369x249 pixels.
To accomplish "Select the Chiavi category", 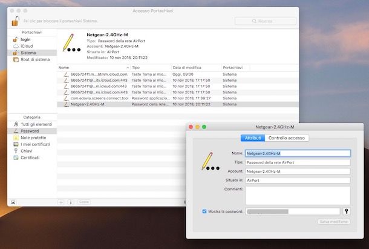I will pos(28,151).
